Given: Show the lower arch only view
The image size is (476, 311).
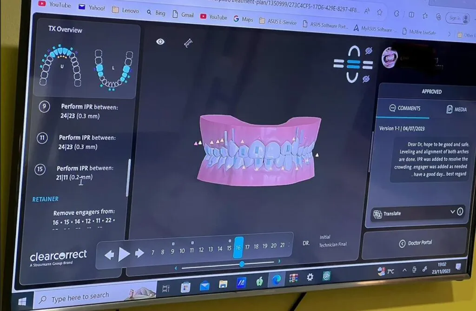Looking at the screenshot, I should (x=352, y=77).
